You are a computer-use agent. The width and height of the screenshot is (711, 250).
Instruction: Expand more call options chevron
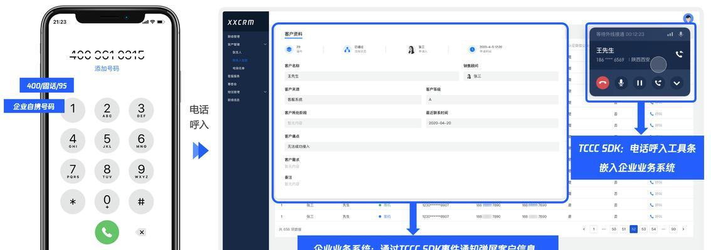pos(677,82)
